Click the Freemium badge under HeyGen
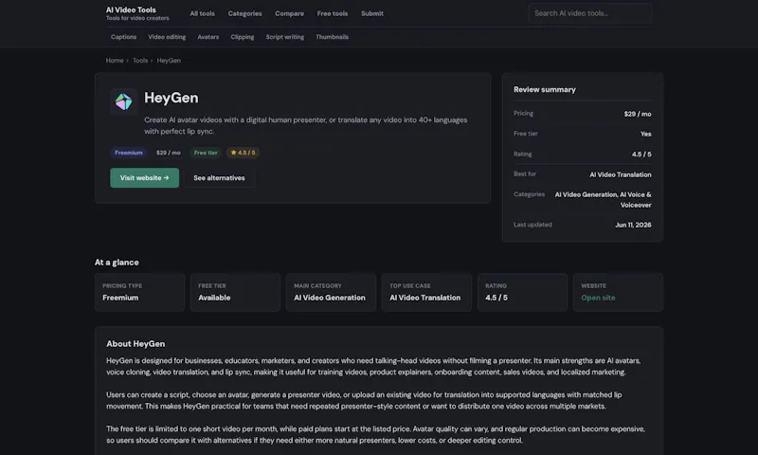Image resolution: width=758 pixels, height=455 pixels. pos(129,153)
